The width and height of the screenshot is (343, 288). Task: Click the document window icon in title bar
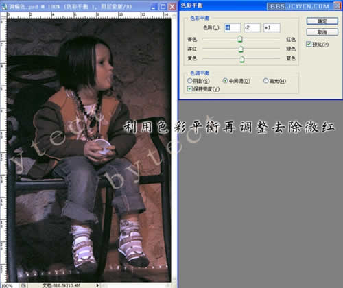point(4,6)
